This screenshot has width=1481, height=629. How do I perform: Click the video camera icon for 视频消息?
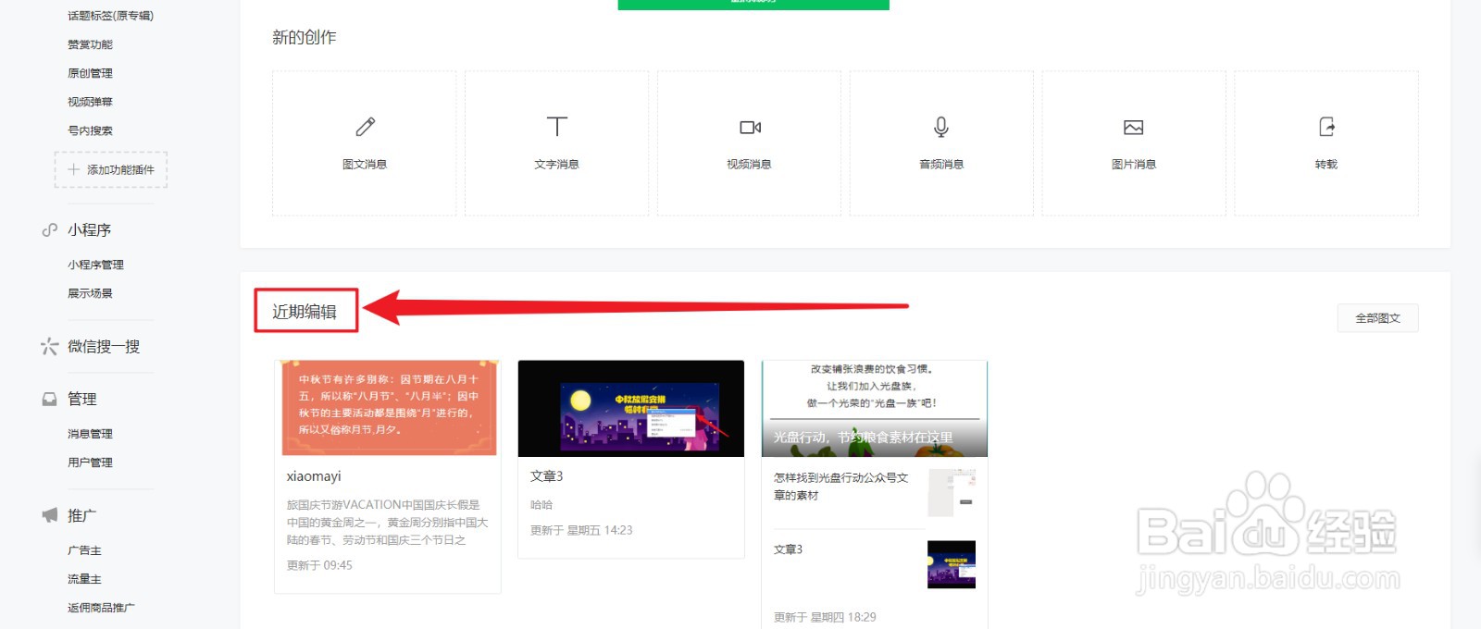750,127
